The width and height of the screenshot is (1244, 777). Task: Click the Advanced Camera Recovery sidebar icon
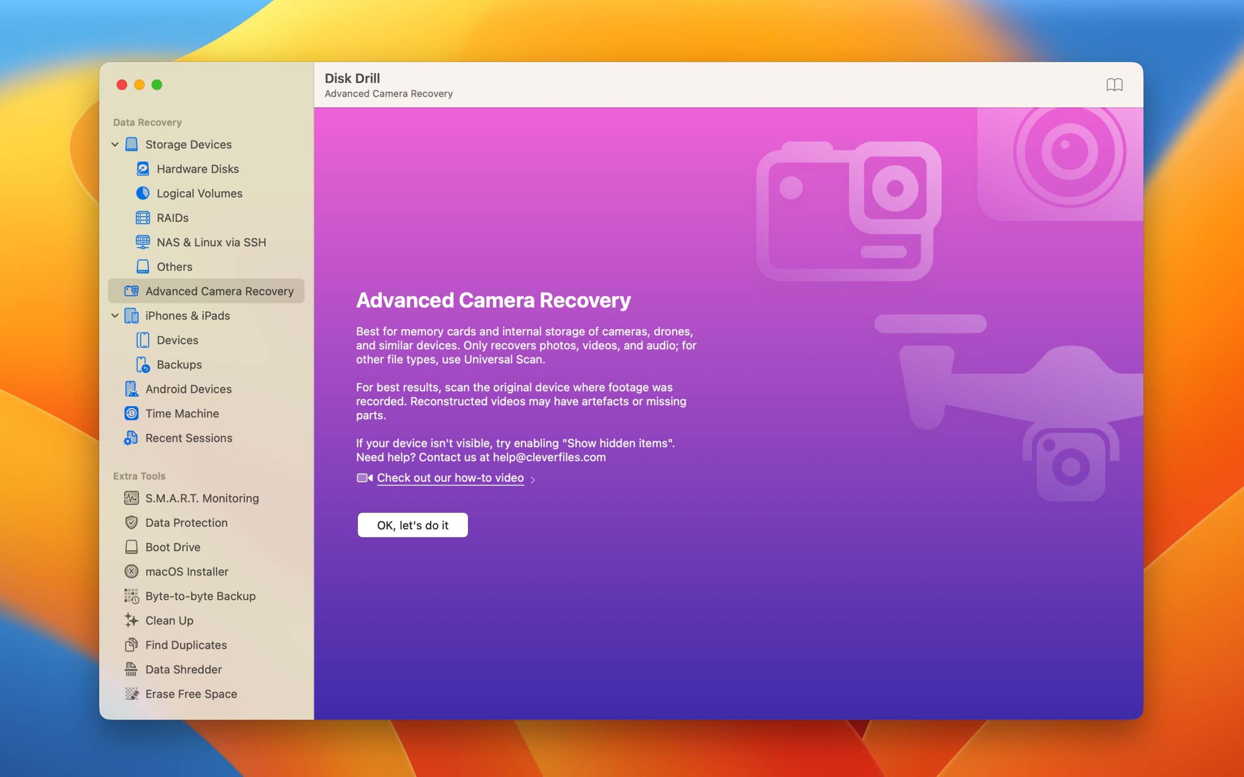click(132, 291)
